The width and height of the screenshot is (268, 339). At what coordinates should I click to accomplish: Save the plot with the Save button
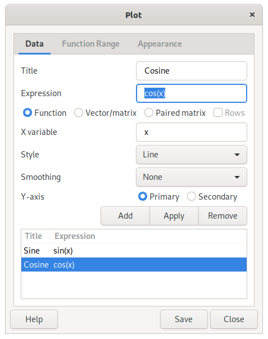coord(184,319)
